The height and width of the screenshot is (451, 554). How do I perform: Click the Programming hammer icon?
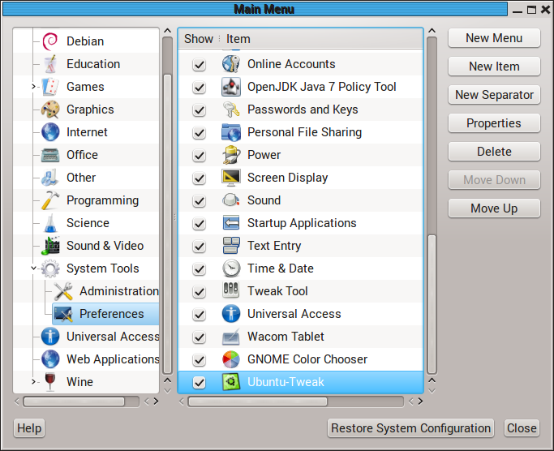click(x=50, y=200)
